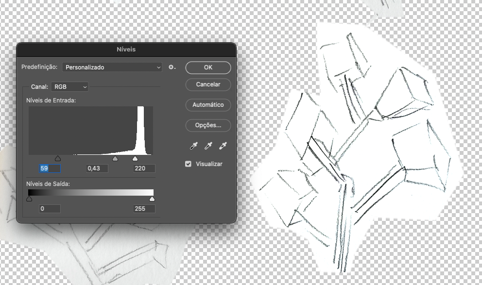Apply auto levels with Automático

coord(208,105)
